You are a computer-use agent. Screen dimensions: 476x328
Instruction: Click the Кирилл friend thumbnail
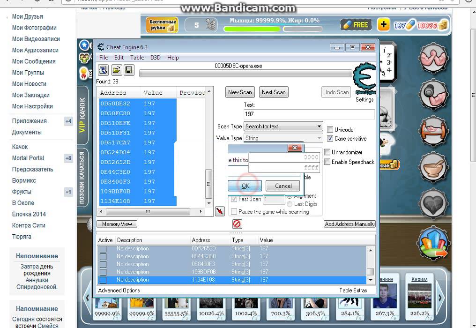click(419, 296)
